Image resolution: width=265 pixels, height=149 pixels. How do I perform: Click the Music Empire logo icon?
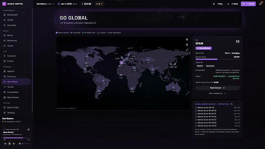coord(4,4)
